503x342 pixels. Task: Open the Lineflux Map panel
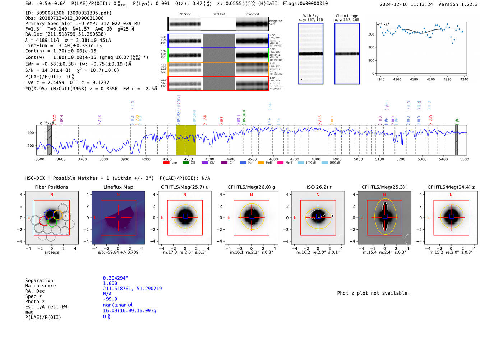coord(118,218)
